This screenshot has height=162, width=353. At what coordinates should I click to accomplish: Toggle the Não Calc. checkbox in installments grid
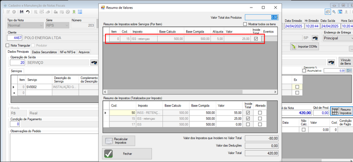click(304, 130)
